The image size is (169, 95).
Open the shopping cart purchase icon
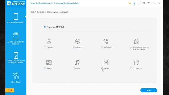[x=129, y=3]
